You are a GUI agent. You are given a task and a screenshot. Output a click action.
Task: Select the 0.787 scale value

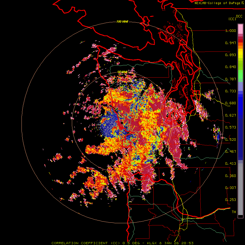coord(231,79)
